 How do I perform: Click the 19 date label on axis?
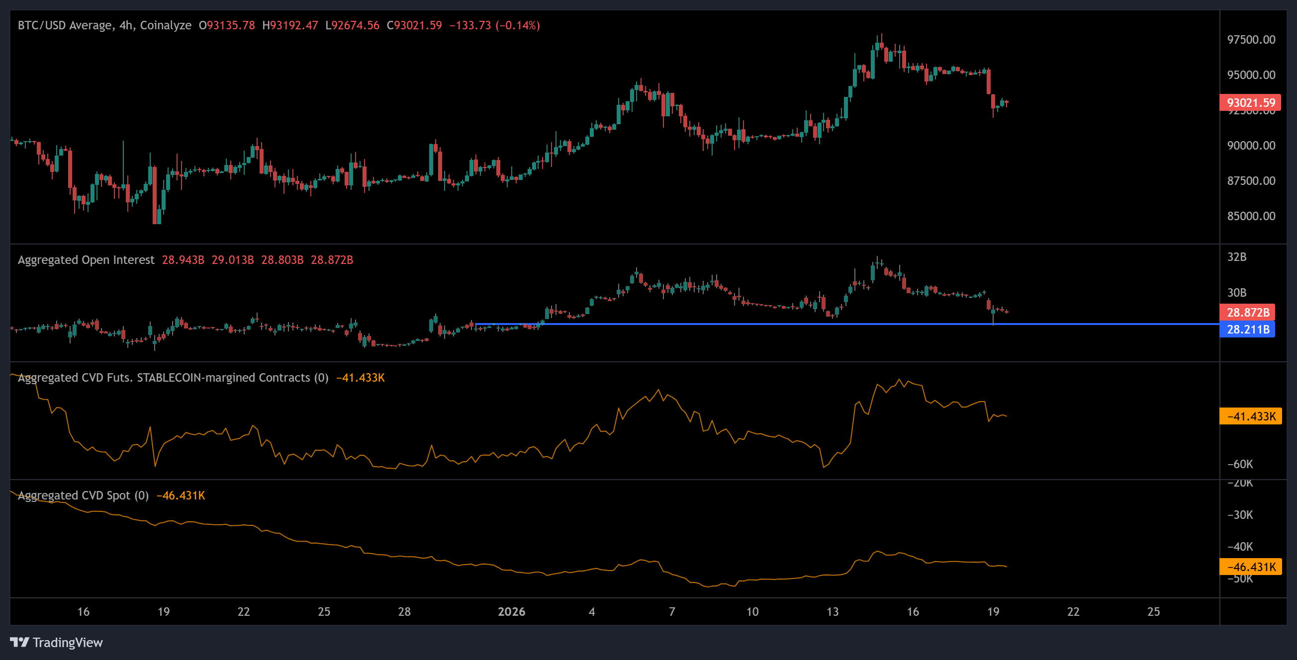163,612
